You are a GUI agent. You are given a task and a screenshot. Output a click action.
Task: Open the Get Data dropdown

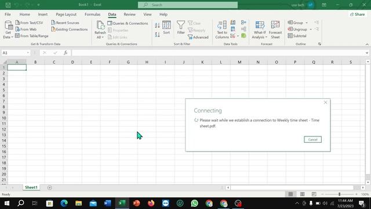8,30
